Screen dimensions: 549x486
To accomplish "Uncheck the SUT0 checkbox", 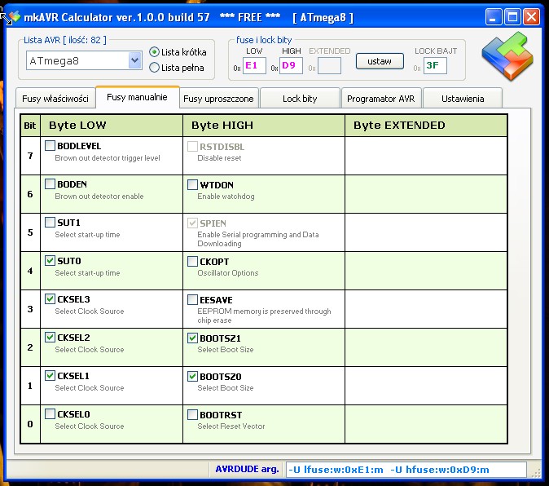I will click(x=50, y=260).
